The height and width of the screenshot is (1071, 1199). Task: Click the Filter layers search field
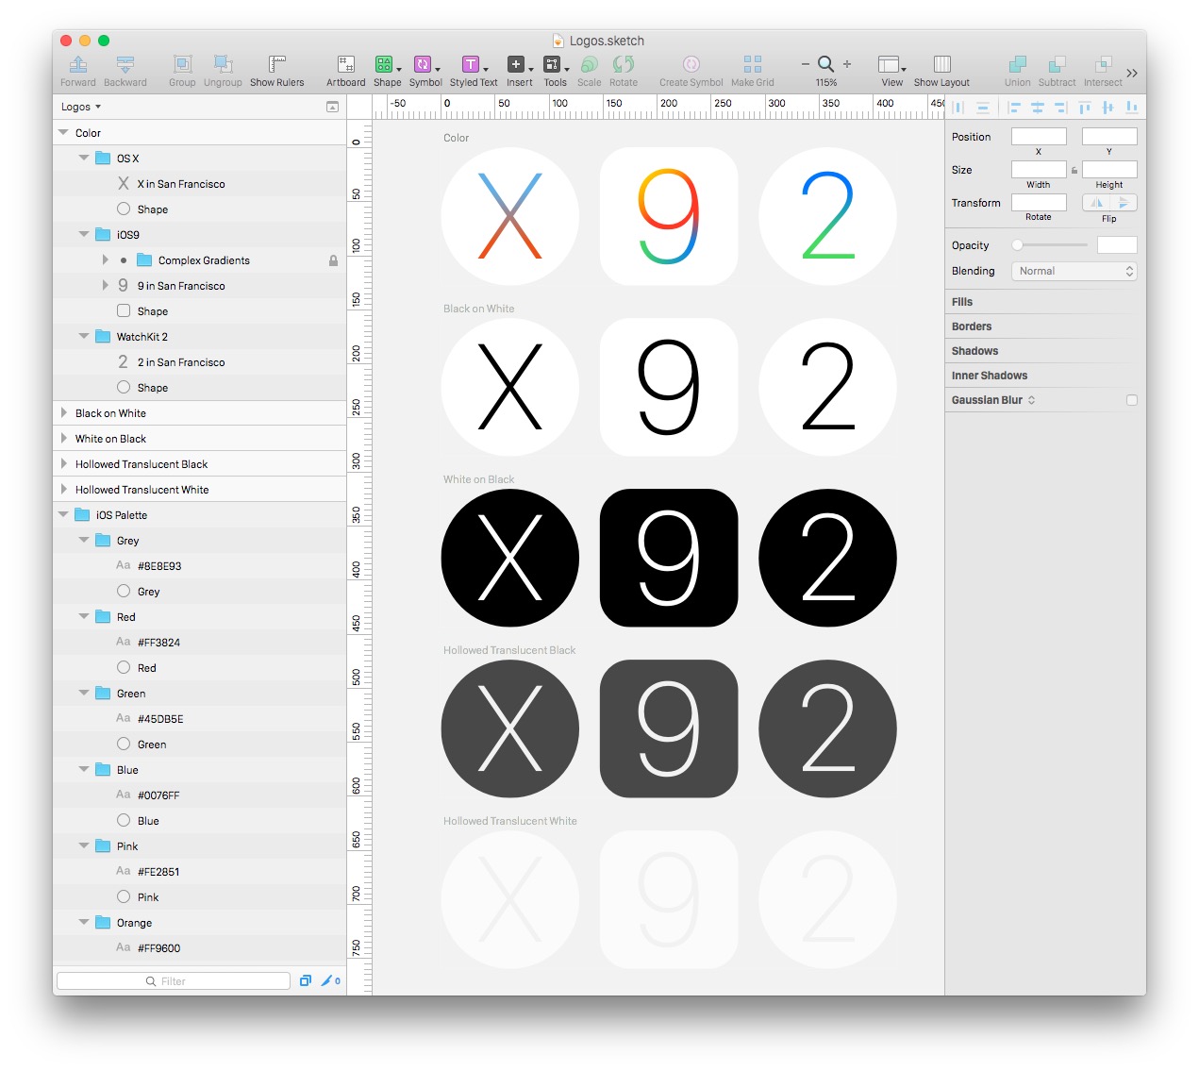coord(174,981)
